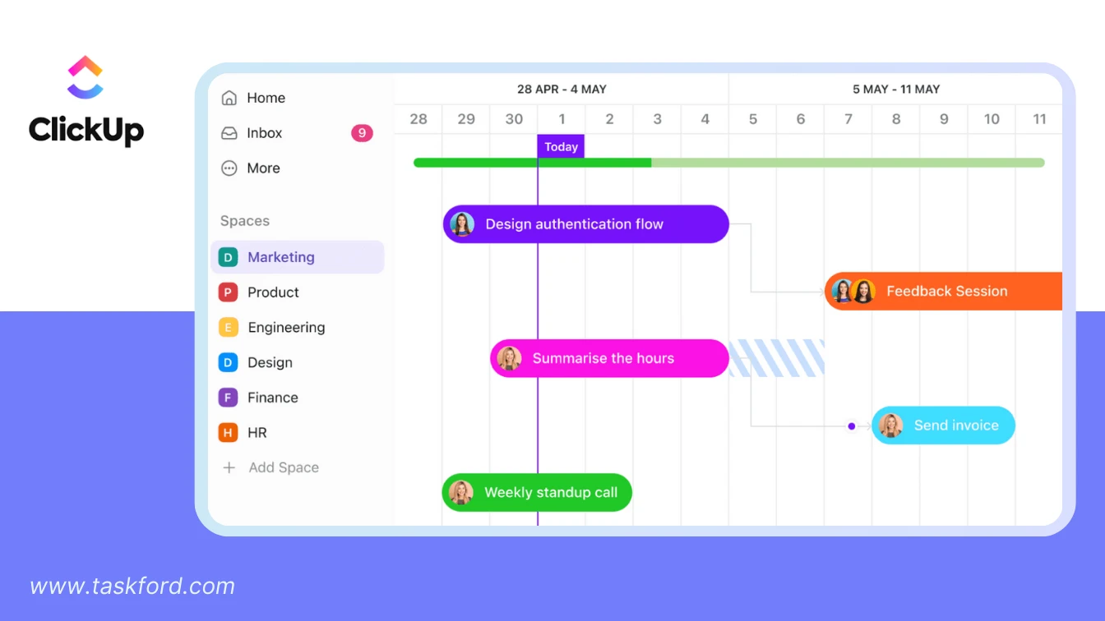The image size is (1105, 621).
Task: Click the striped slack area after Summarise the hours
Action: (x=777, y=358)
